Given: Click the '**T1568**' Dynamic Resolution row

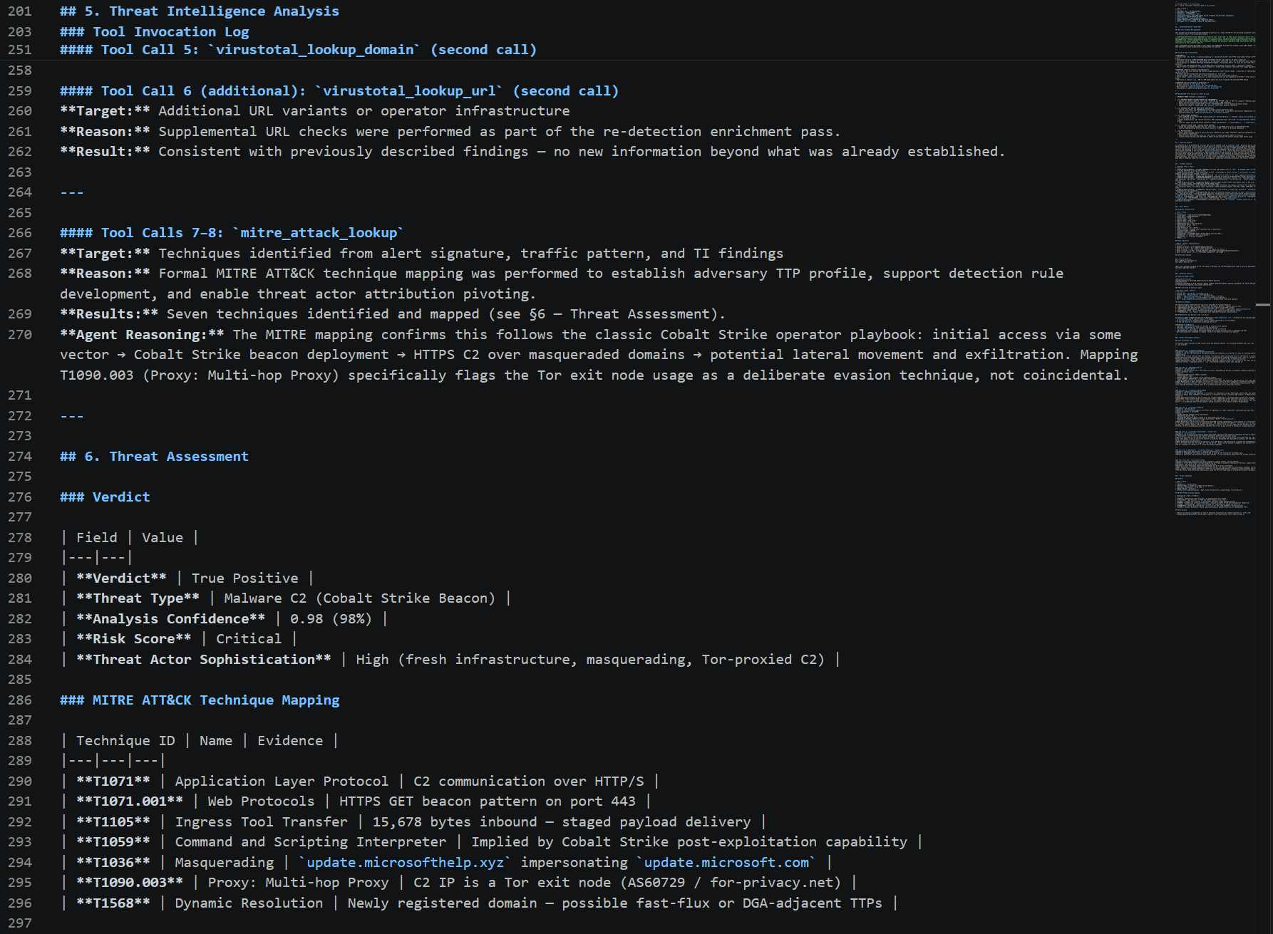Looking at the screenshot, I should point(479,903).
